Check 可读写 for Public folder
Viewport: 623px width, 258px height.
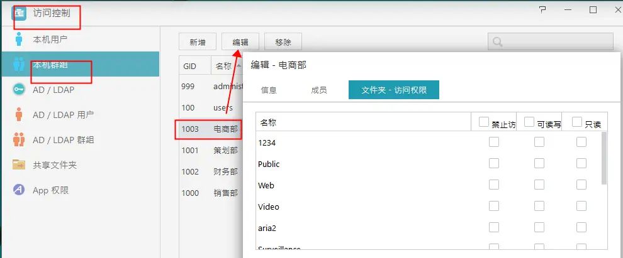coord(539,163)
